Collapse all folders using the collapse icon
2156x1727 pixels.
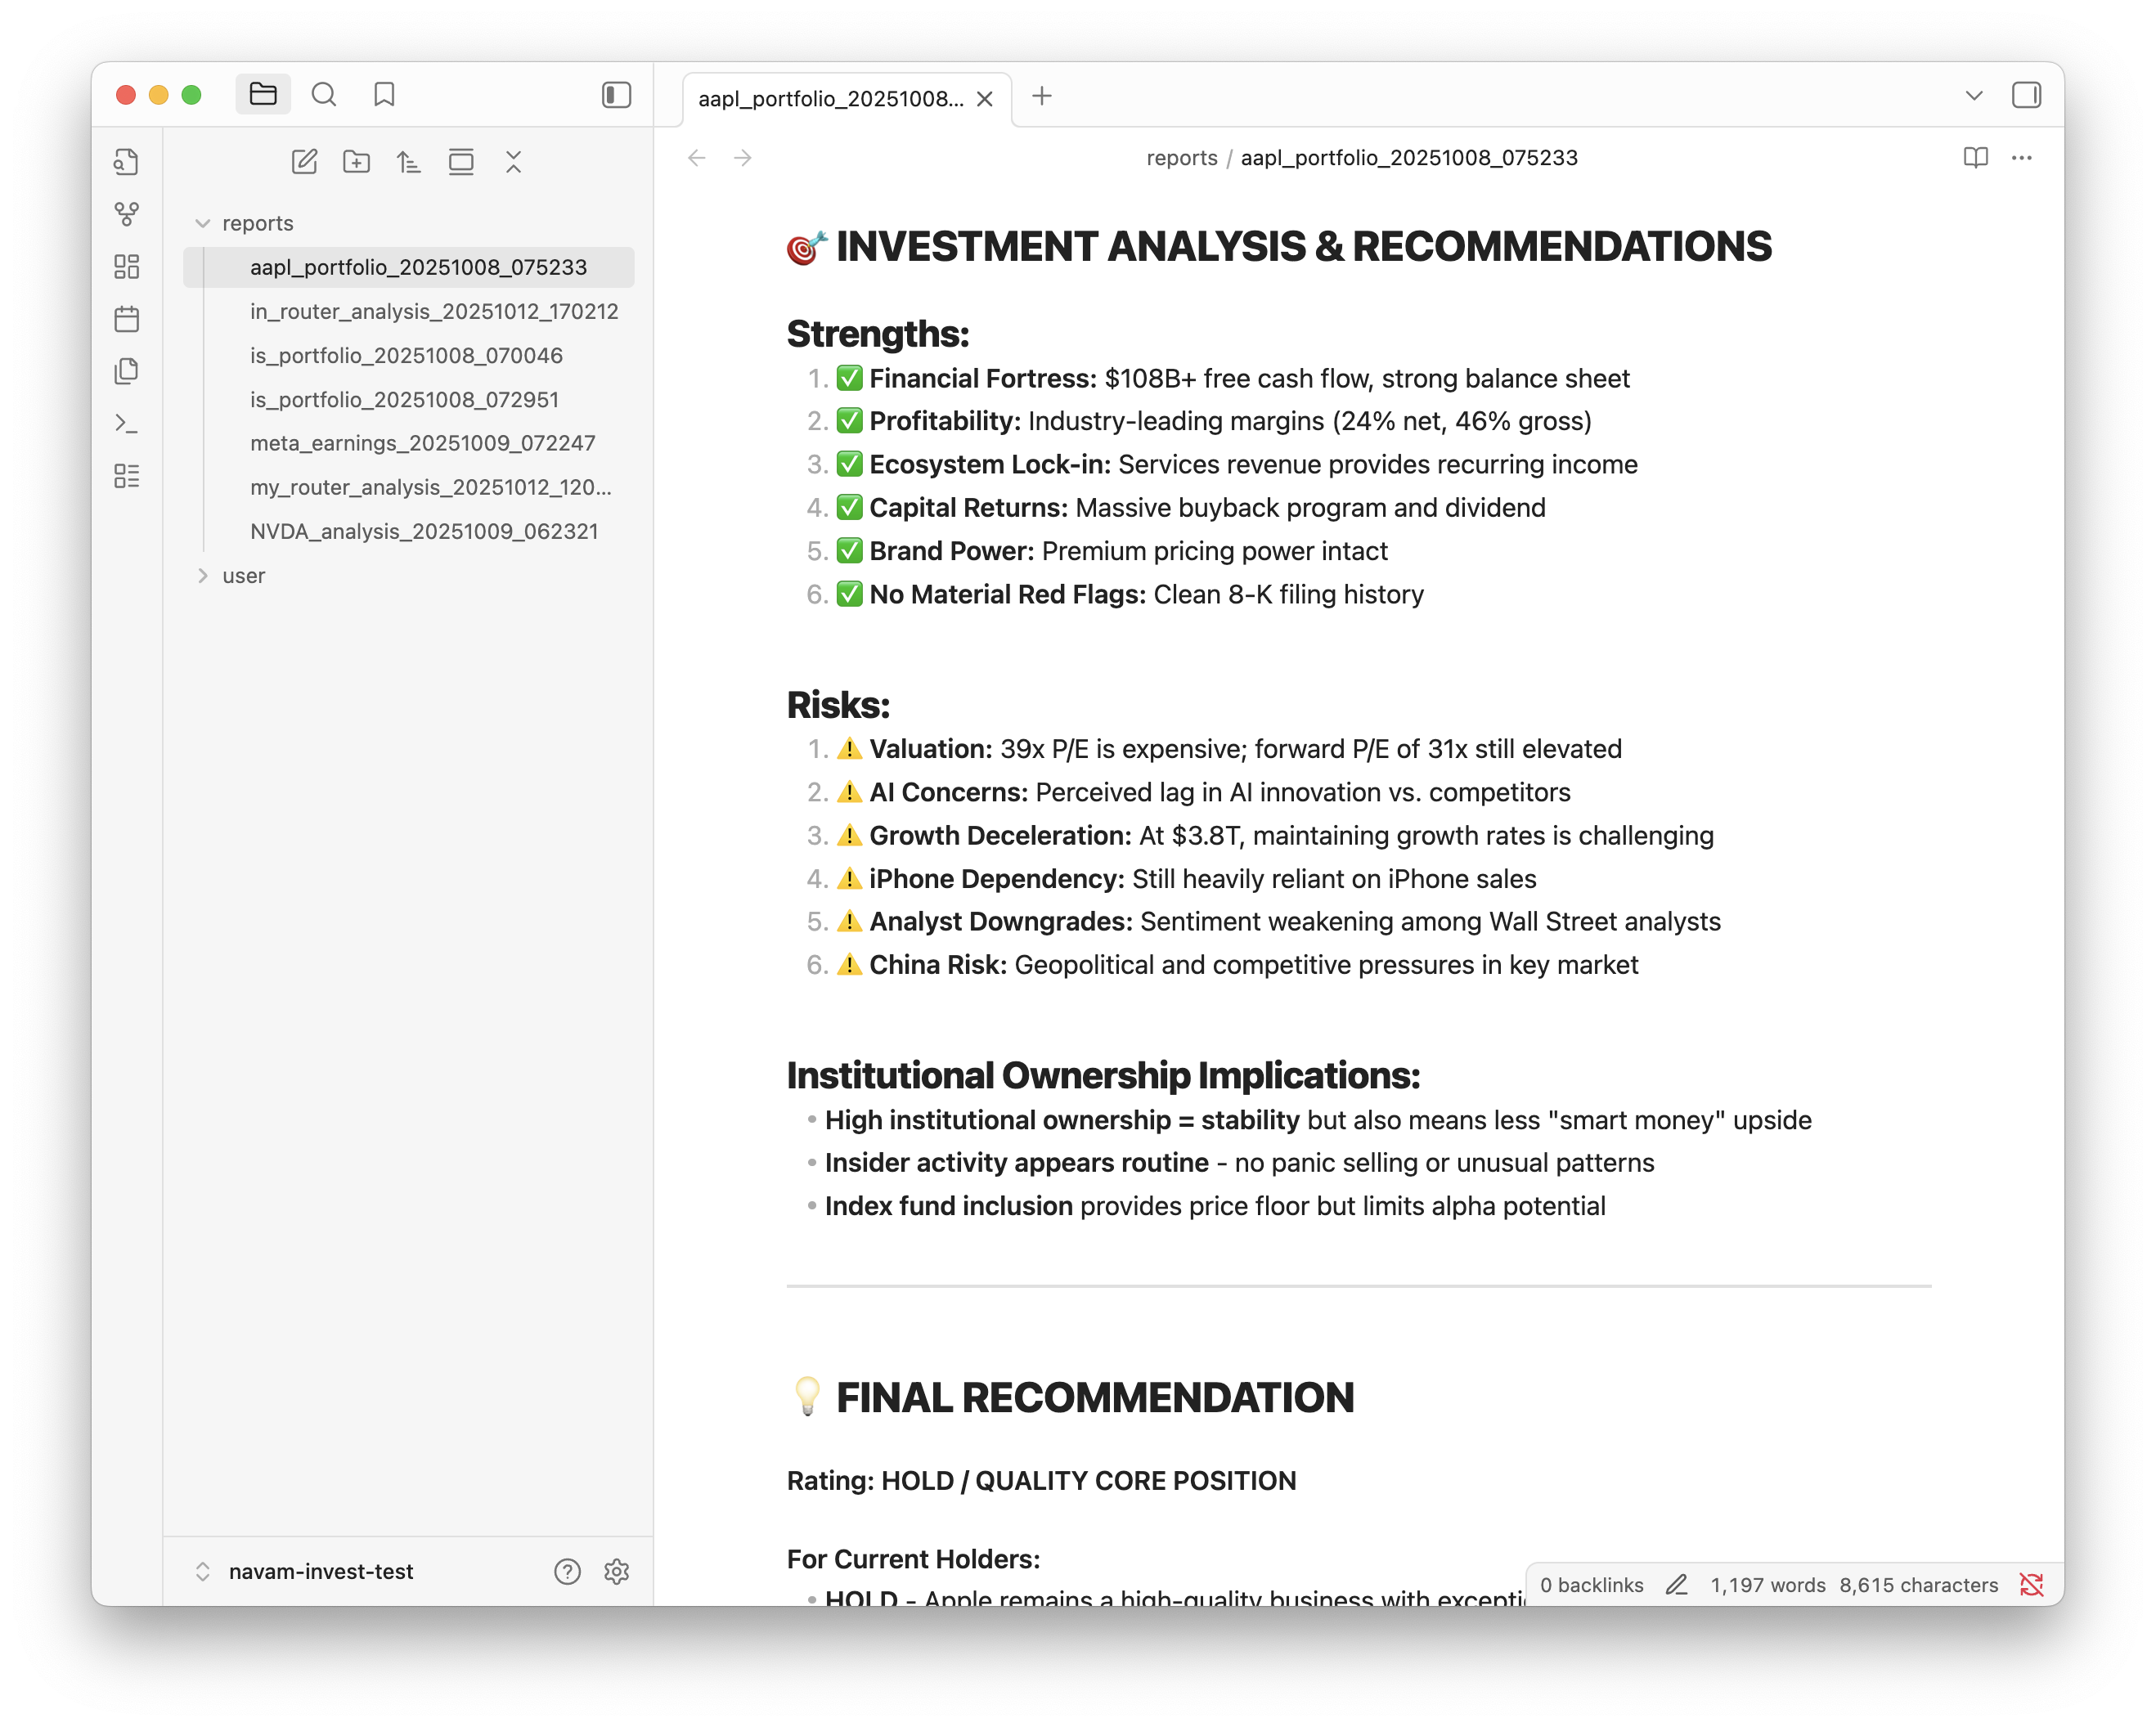(513, 161)
